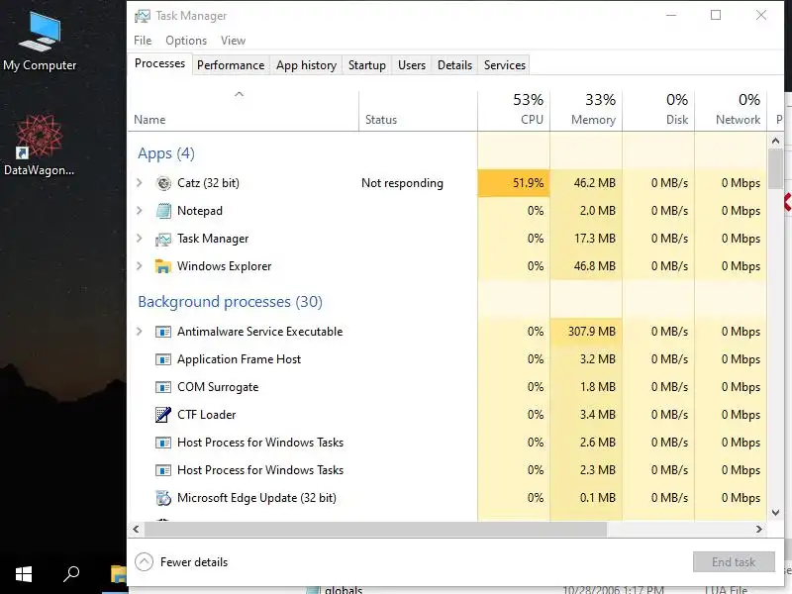Viewport: 792px width, 594px height.
Task: Click the End task button
Action: click(x=734, y=561)
